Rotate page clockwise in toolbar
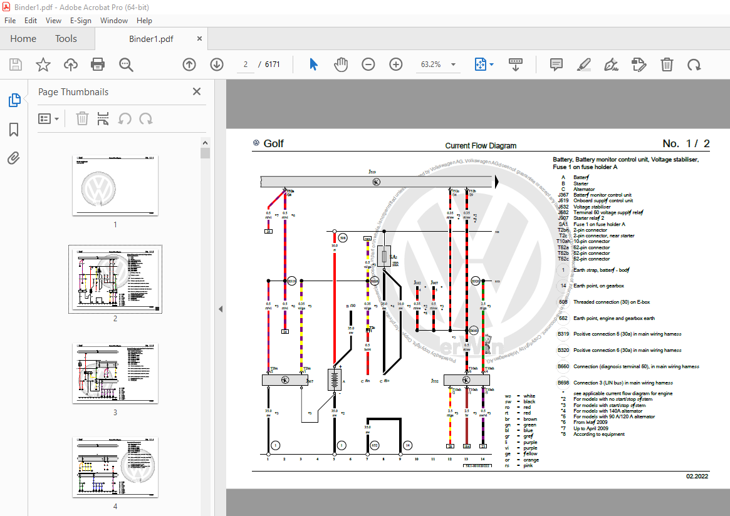 click(694, 64)
